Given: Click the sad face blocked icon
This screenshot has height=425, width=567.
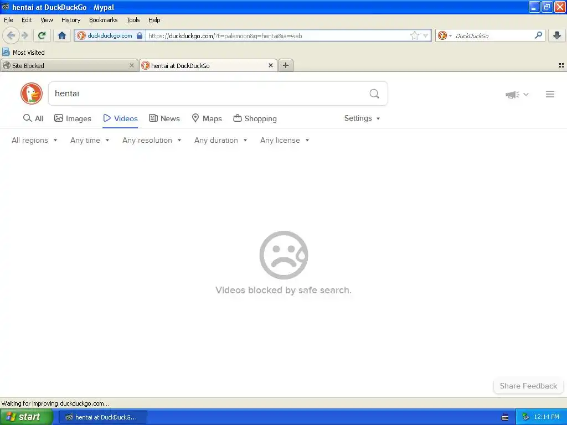Looking at the screenshot, I should 283,255.
